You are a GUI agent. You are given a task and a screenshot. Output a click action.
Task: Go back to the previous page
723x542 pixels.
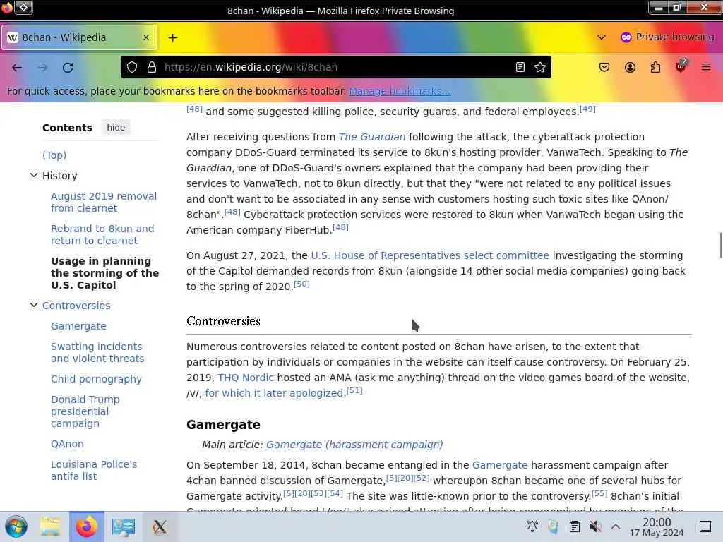pyautogui.click(x=17, y=67)
